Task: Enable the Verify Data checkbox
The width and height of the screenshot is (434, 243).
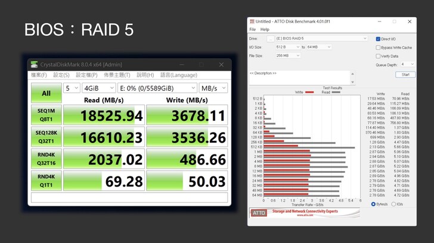Action: click(378, 56)
